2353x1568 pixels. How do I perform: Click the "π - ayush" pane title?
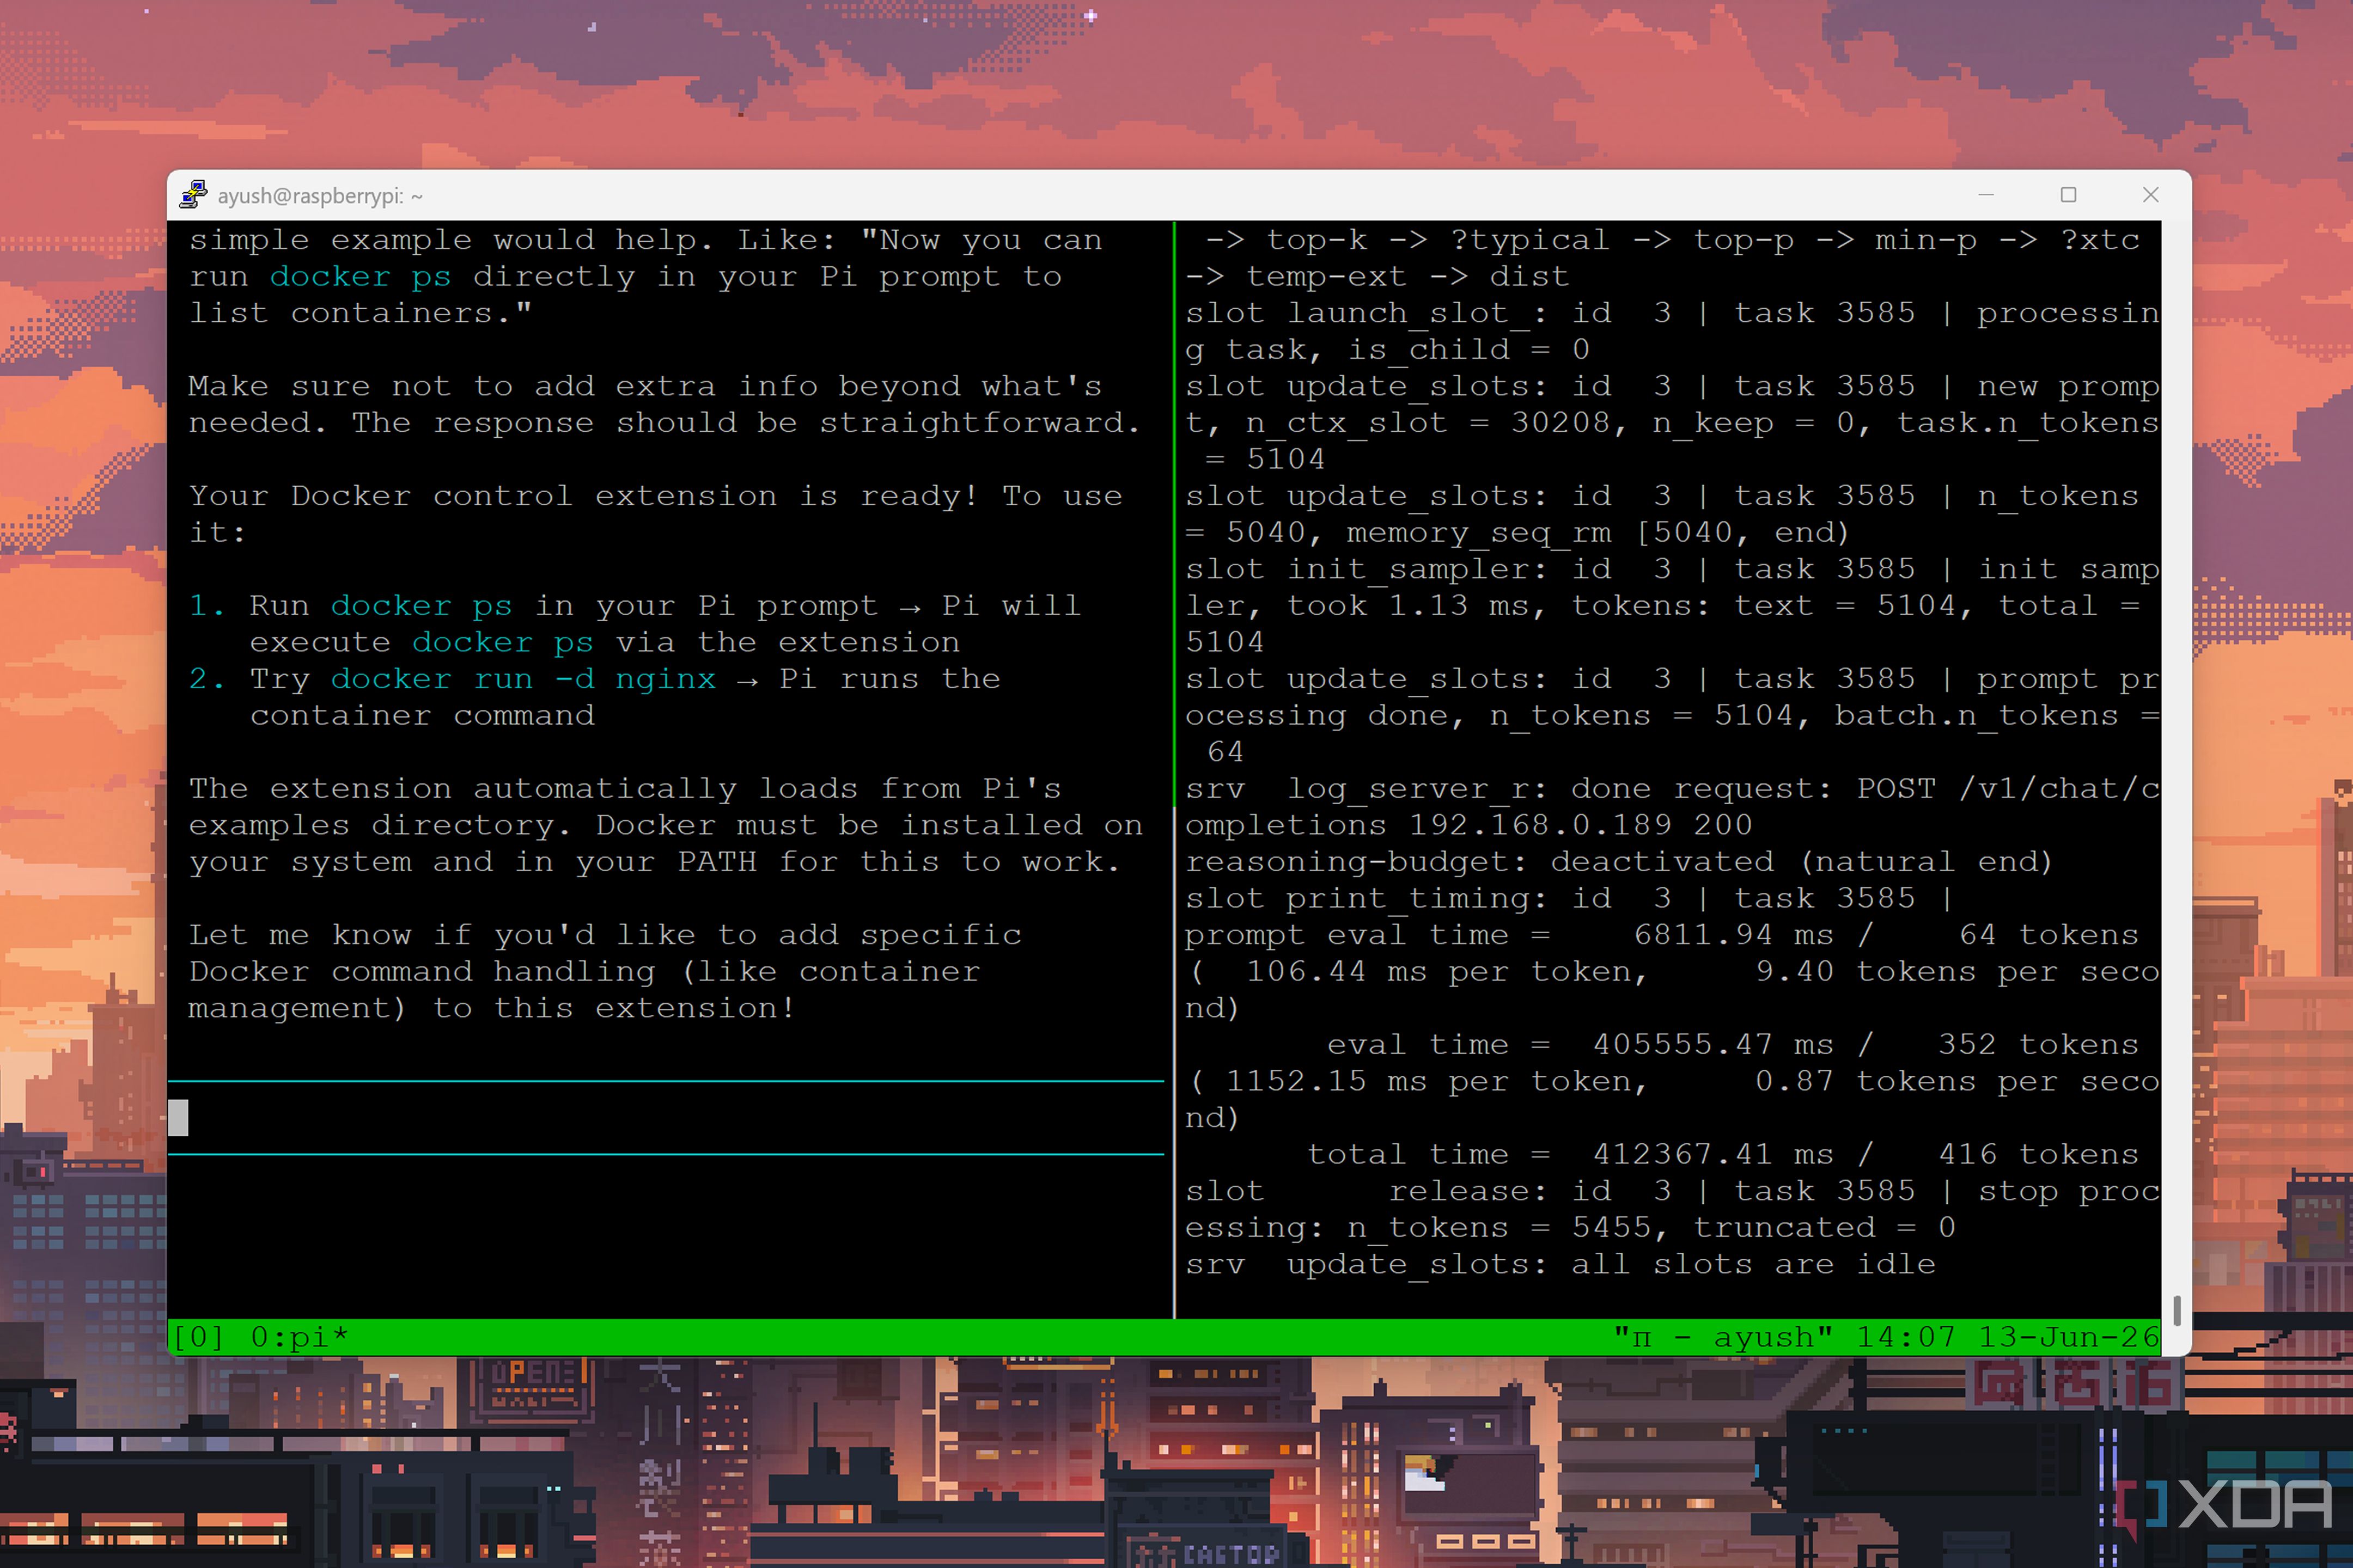(x=1723, y=1337)
